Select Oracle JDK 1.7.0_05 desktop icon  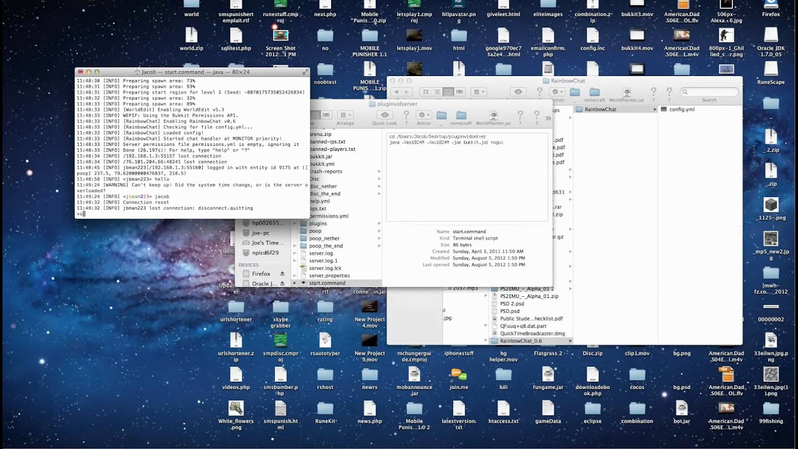pyautogui.click(x=771, y=41)
